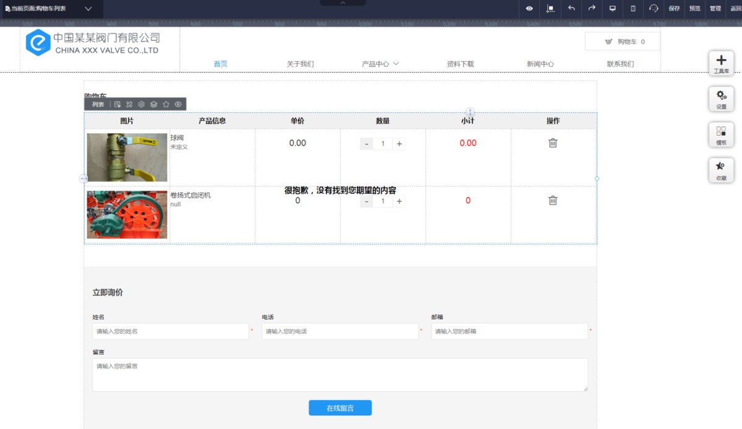
Task: Expand the current page 购物车列表 dropdown
Action: 88,9
